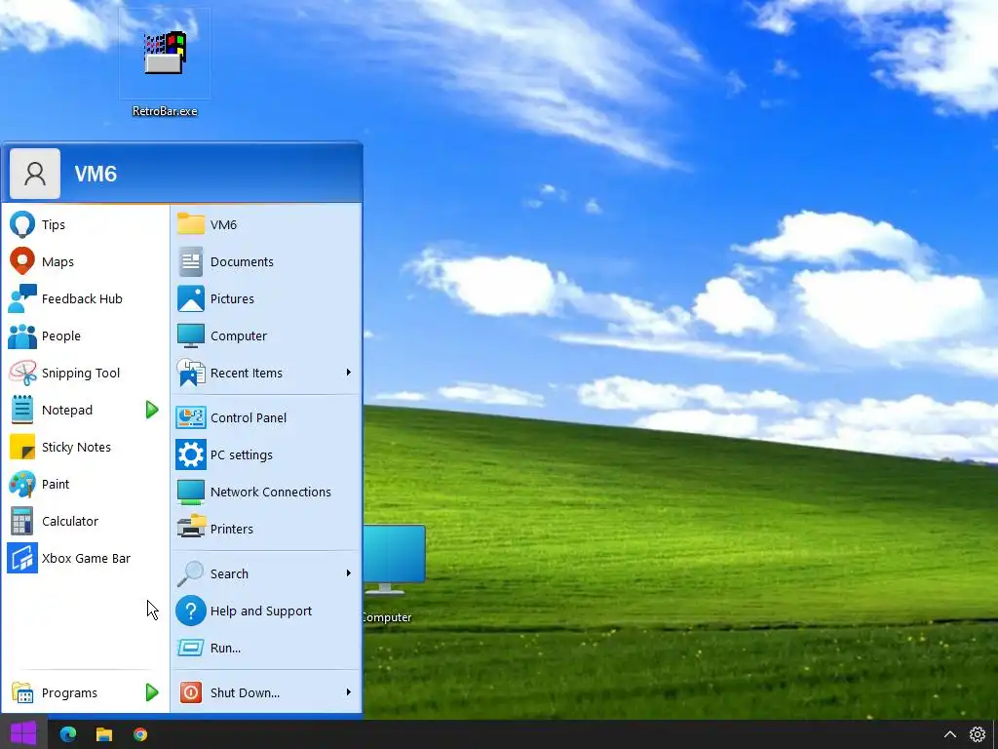Open File Explorer from the taskbar
The image size is (998, 749).
point(103,734)
